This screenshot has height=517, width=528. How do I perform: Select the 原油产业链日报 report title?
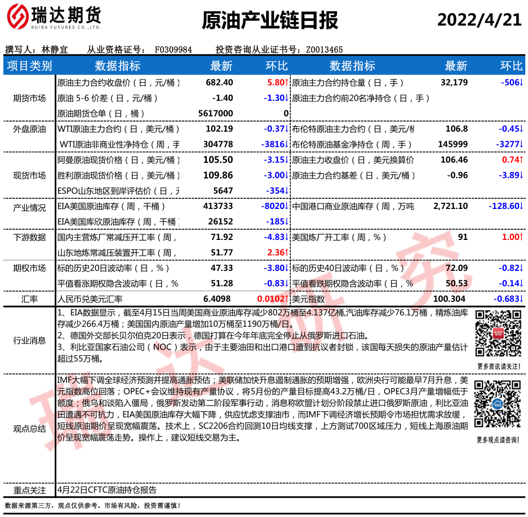[270, 20]
